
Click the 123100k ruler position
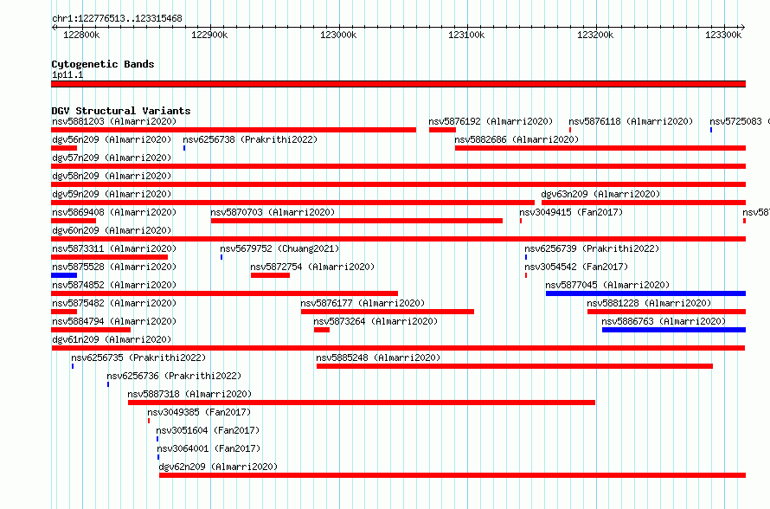[466, 35]
